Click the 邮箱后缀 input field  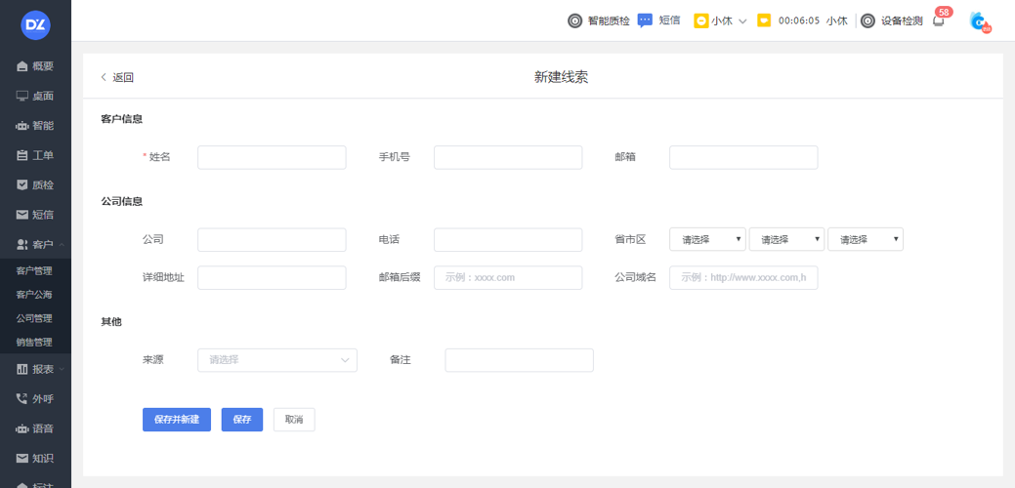[x=508, y=278]
